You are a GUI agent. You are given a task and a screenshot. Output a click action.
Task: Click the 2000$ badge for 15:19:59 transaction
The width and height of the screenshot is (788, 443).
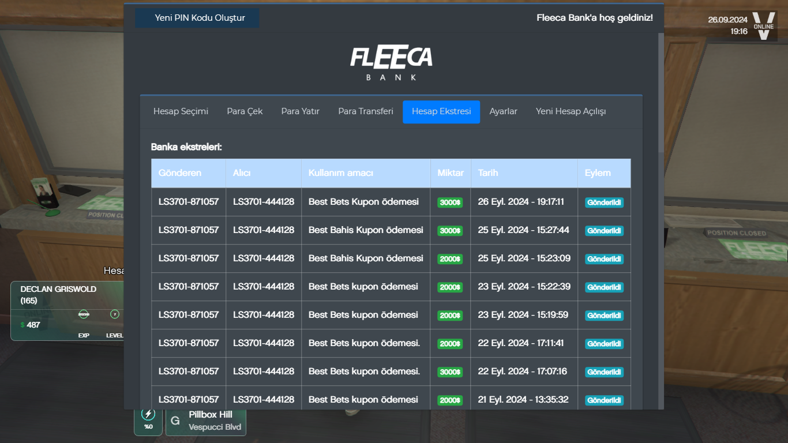point(450,316)
